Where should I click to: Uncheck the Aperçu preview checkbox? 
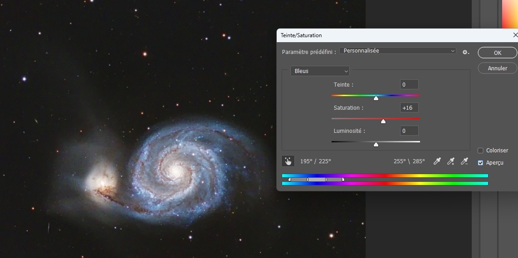481,163
